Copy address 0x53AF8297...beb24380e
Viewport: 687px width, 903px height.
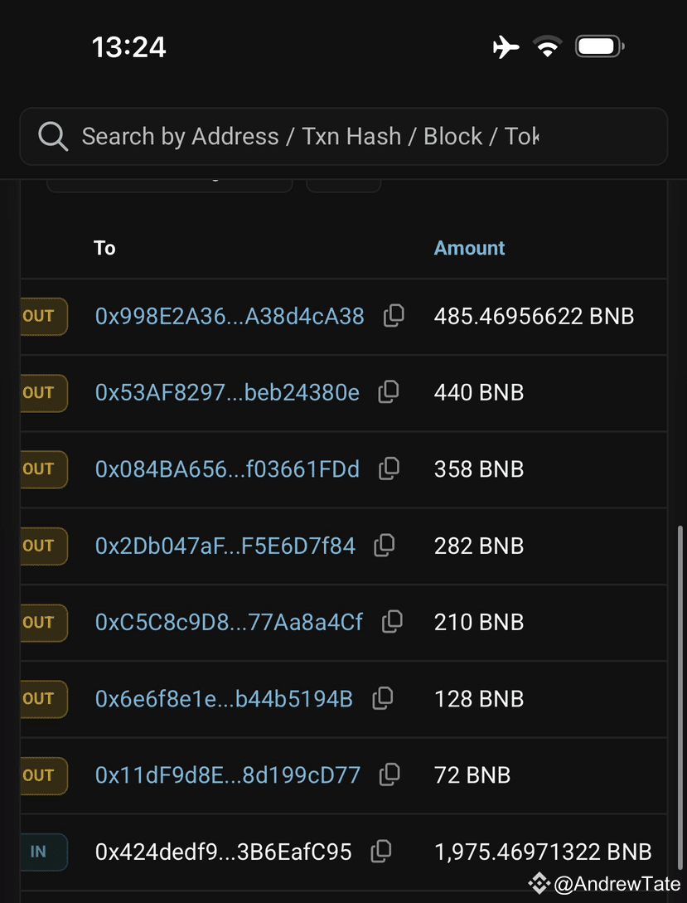click(x=389, y=392)
